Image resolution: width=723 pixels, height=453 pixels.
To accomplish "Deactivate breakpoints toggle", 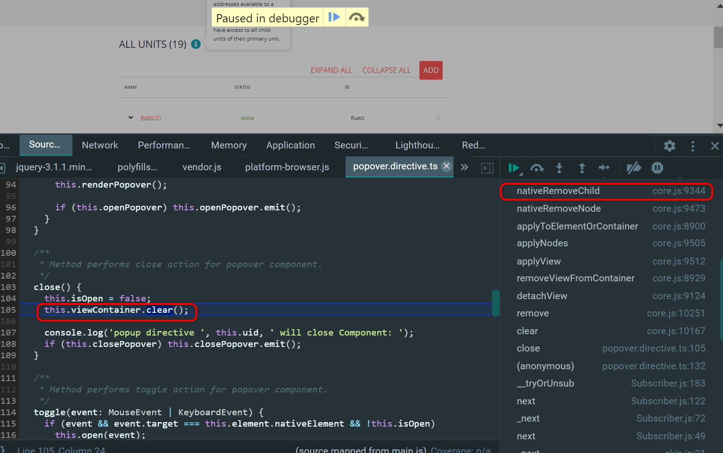I will coord(634,168).
